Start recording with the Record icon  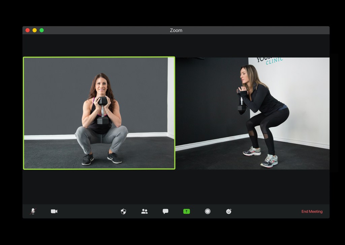pyautogui.click(x=208, y=211)
